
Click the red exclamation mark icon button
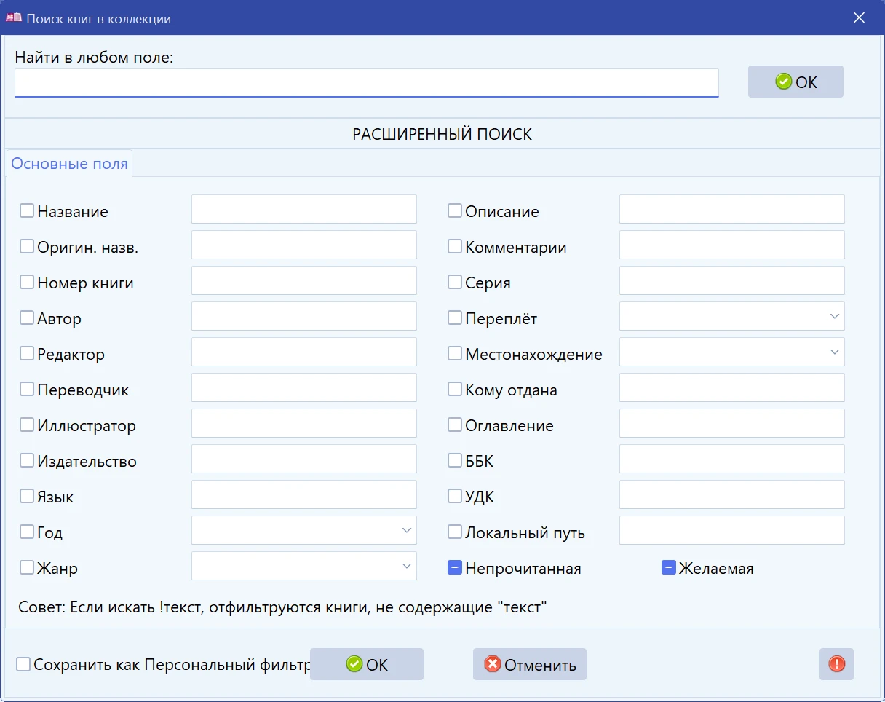[836, 664]
